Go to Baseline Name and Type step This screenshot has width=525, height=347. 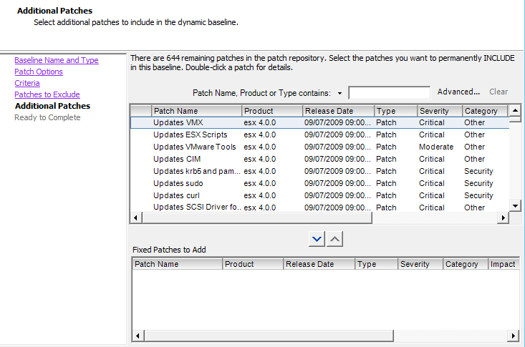click(57, 60)
